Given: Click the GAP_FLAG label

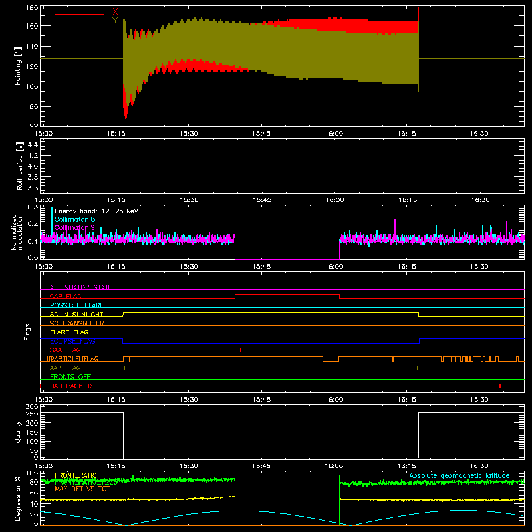Looking at the screenshot, I should pyautogui.click(x=65, y=296).
